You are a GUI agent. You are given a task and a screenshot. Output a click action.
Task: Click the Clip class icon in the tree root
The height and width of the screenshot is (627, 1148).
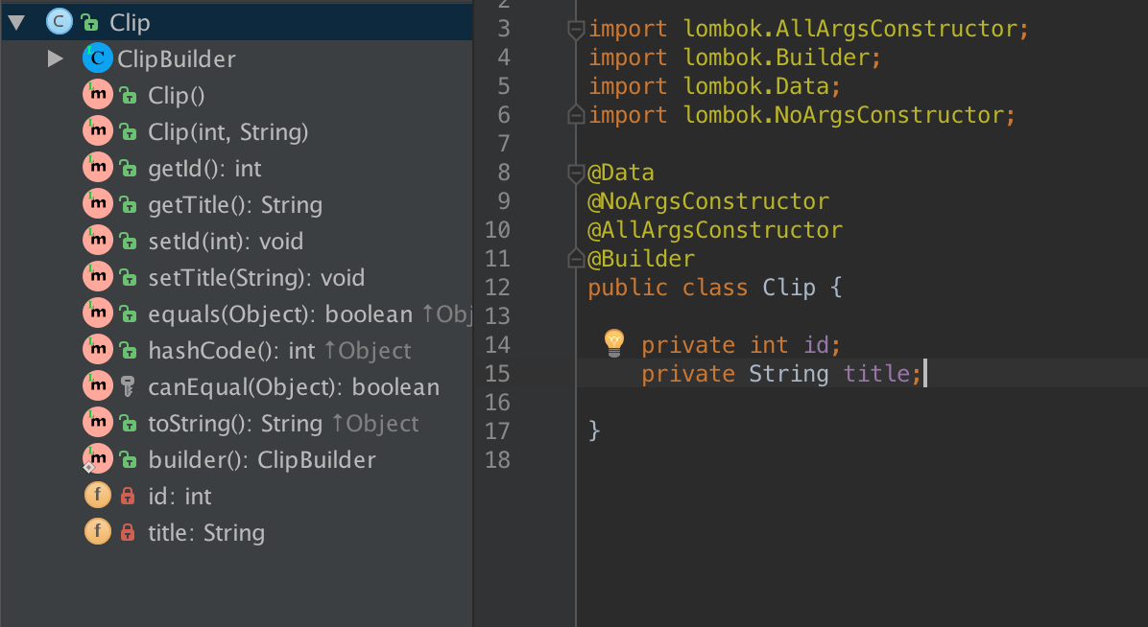tap(59, 23)
